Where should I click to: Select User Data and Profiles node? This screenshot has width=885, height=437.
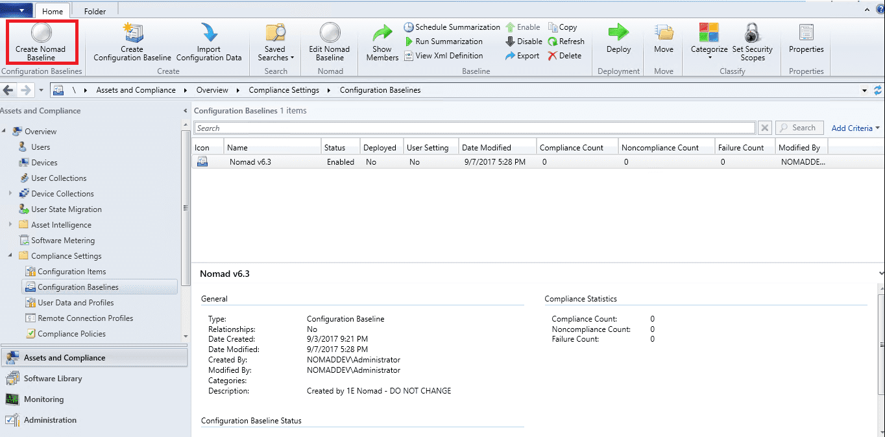pos(76,303)
